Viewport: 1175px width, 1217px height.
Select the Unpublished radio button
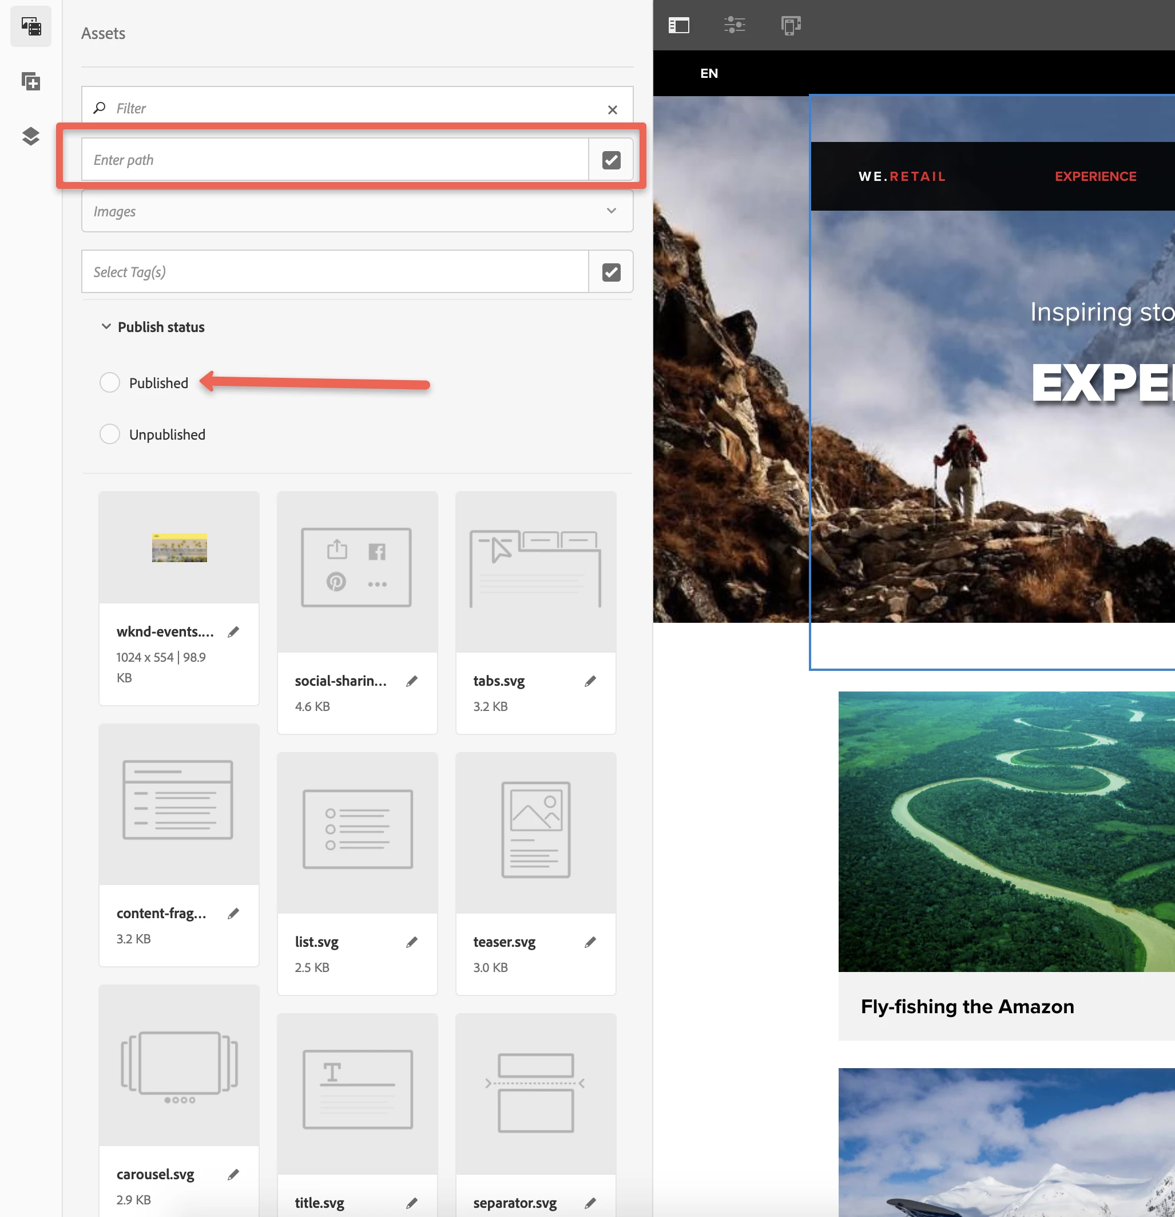pos(110,434)
